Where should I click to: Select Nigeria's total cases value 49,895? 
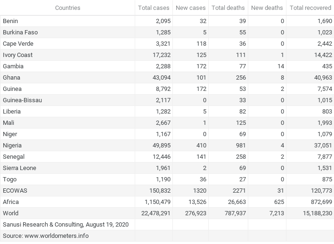pyautogui.click(x=160, y=146)
